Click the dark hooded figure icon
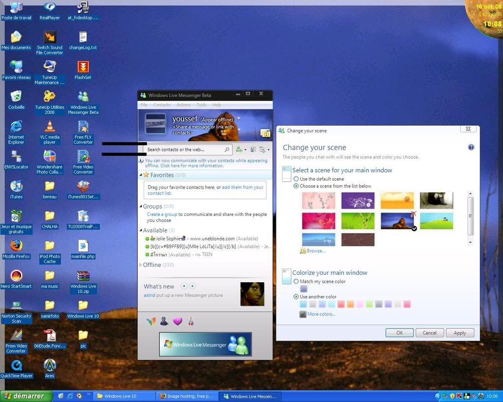This screenshot has width=503, height=402. [x=164, y=321]
